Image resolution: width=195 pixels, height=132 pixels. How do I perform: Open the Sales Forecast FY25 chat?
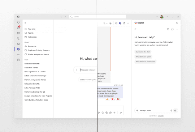coord(32,88)
